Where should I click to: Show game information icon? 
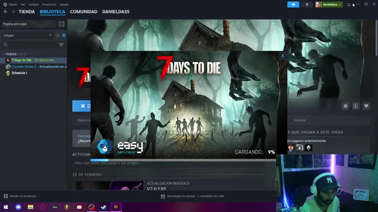356,106
